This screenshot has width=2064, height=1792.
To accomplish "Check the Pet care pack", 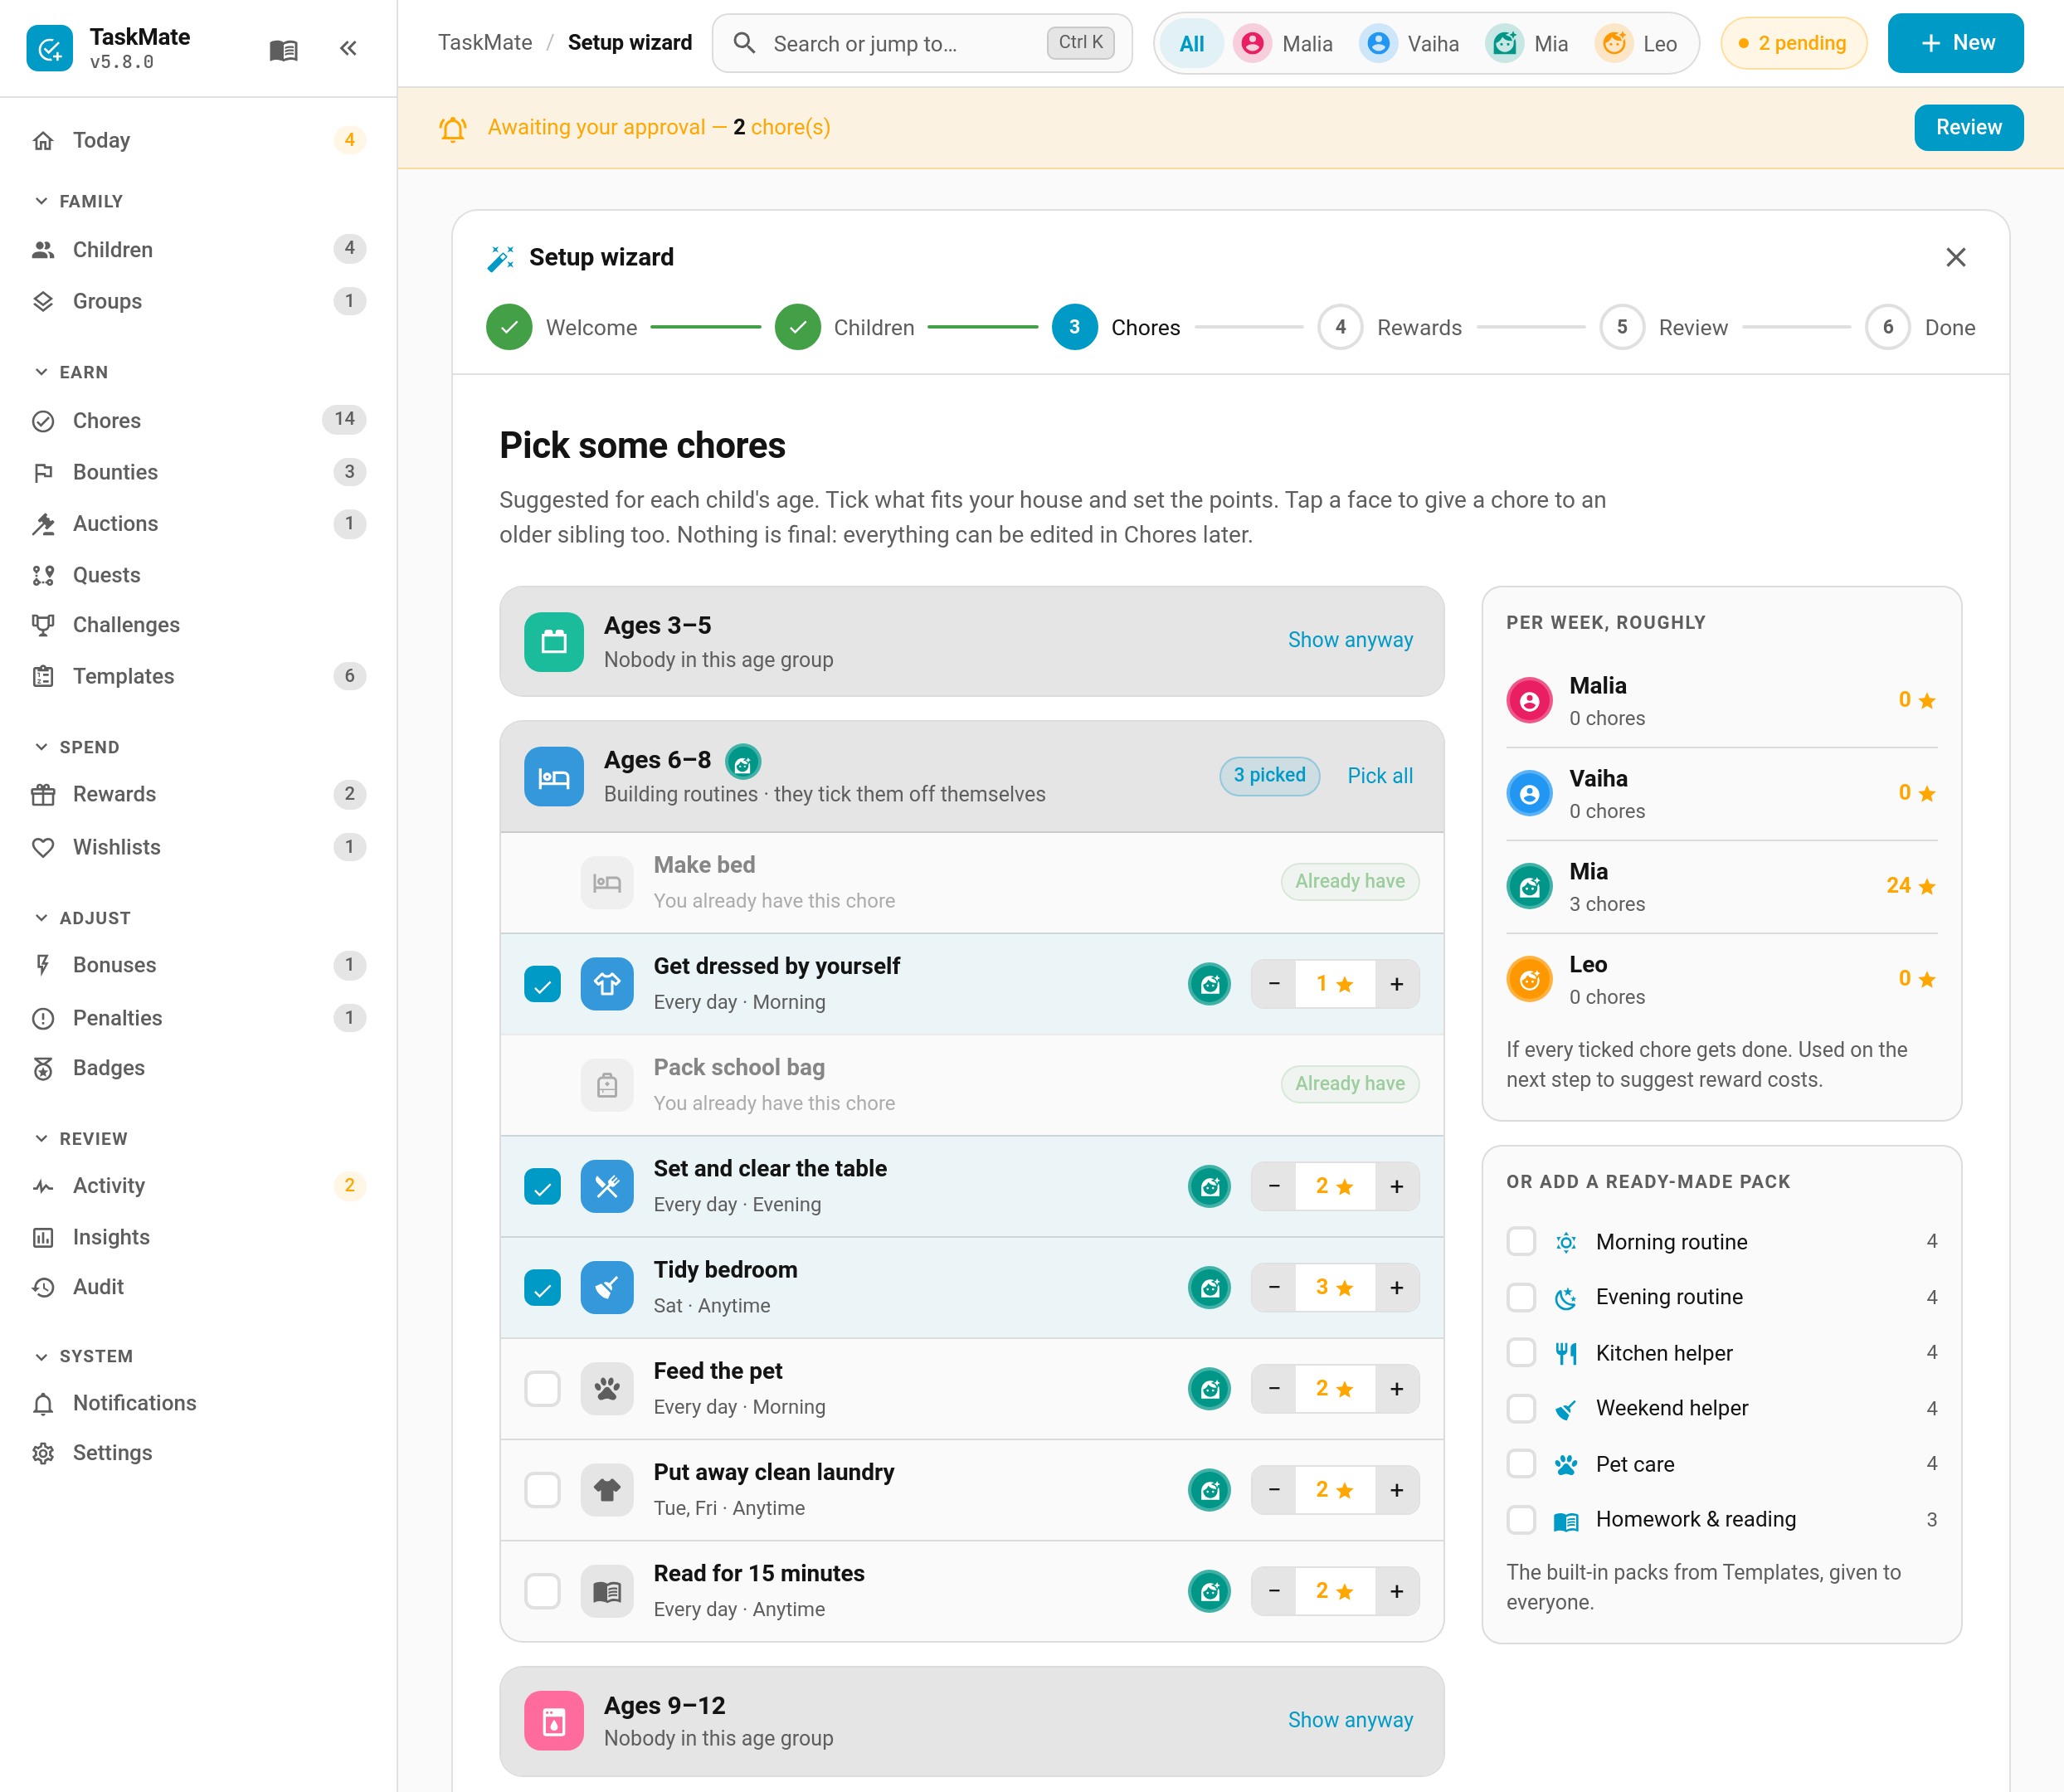I will tap(1521, 1464).
